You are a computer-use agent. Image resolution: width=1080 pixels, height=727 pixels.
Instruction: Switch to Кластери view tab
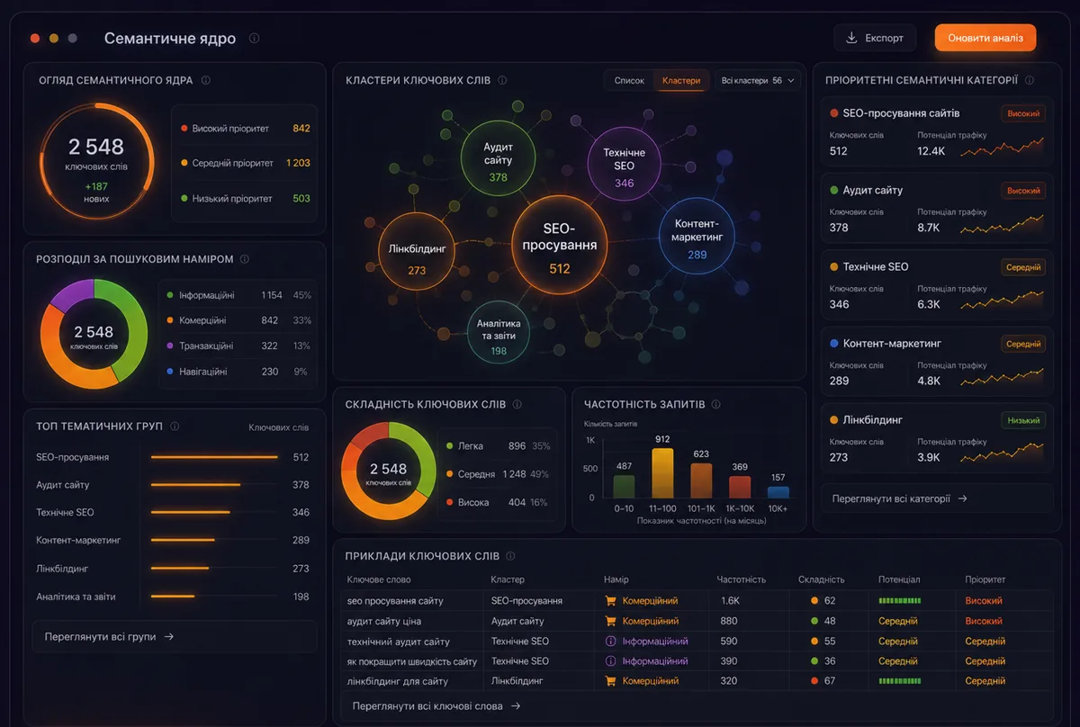(681, 80)
